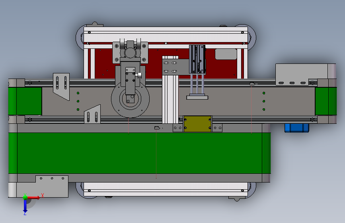Select the cylinder's press plate foot
Screen dimensions: 345x223
point(197,97)
